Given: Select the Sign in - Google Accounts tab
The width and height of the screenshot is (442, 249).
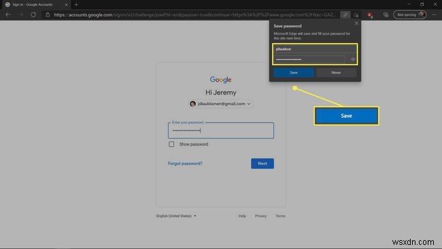Looking at the screenshot, I should click(35, 5).
